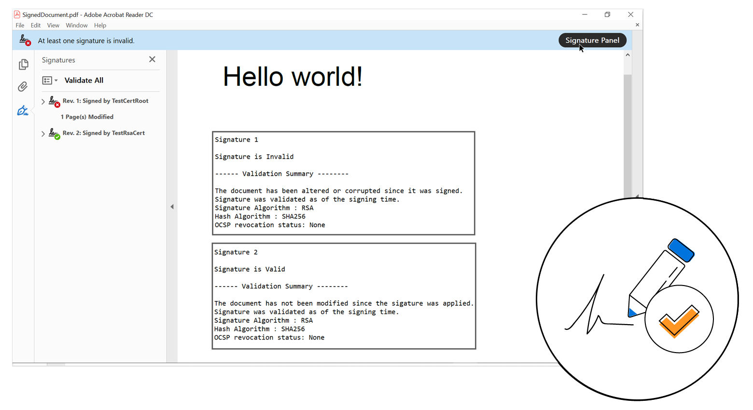Screen dimensions: 753x410
Task: Collapse the document pane with the left arrow handle
Action: click(x=172, y=206)
